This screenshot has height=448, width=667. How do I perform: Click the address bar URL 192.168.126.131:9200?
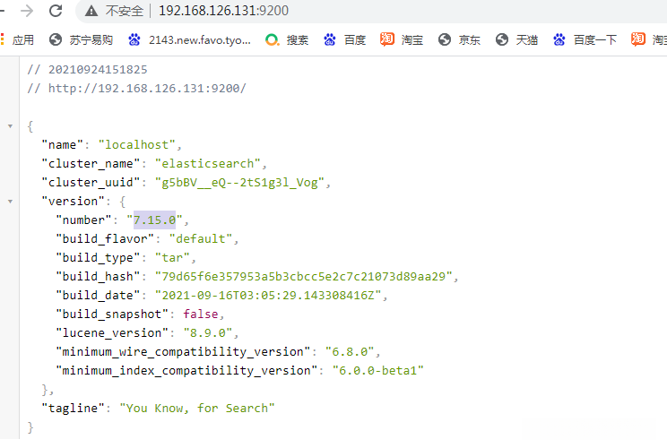[223, 11]
